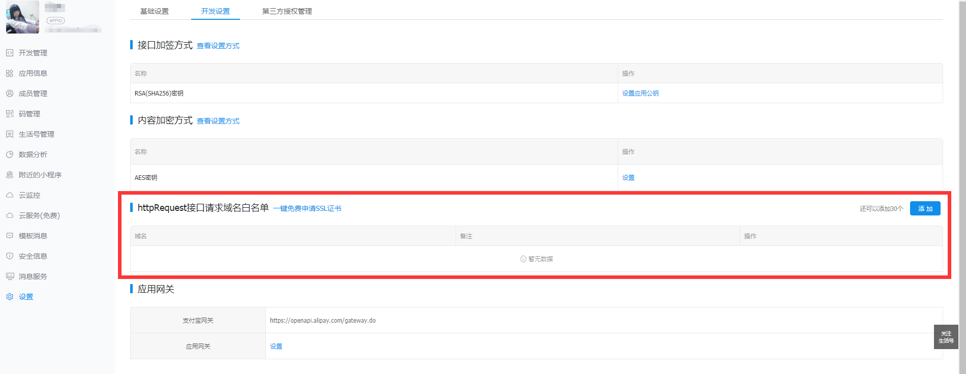Click 查看设置方式 beside 接口加签方式
The height and width of the screenshot is (374, 966).
click(x=218, y=46)
